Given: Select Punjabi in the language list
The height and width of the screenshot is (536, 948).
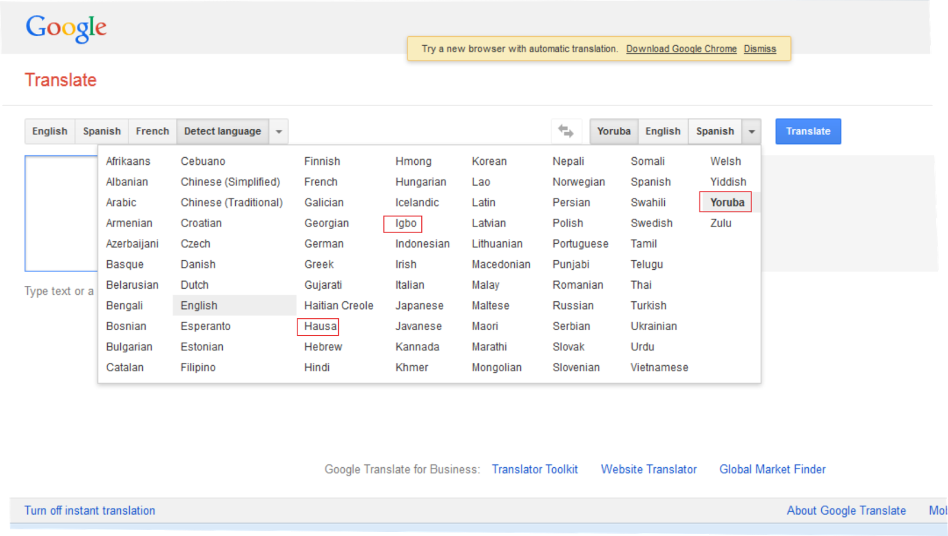Looking at the screenshot, I should (x=571, y=264).
